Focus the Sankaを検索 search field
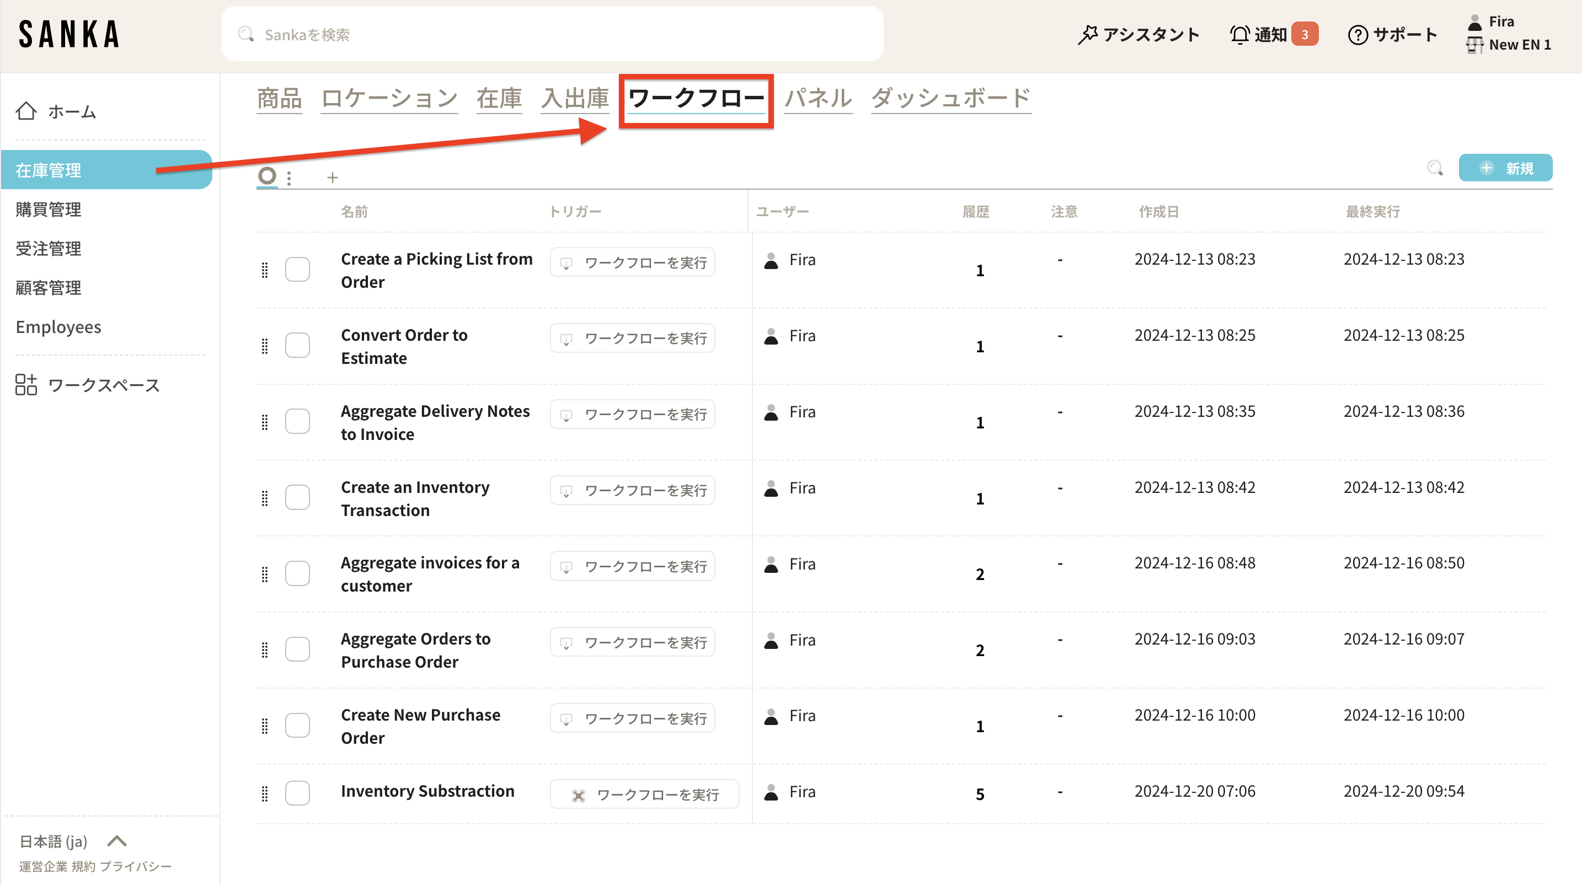This screenshot has height=886, width=1582. (553, 34)
